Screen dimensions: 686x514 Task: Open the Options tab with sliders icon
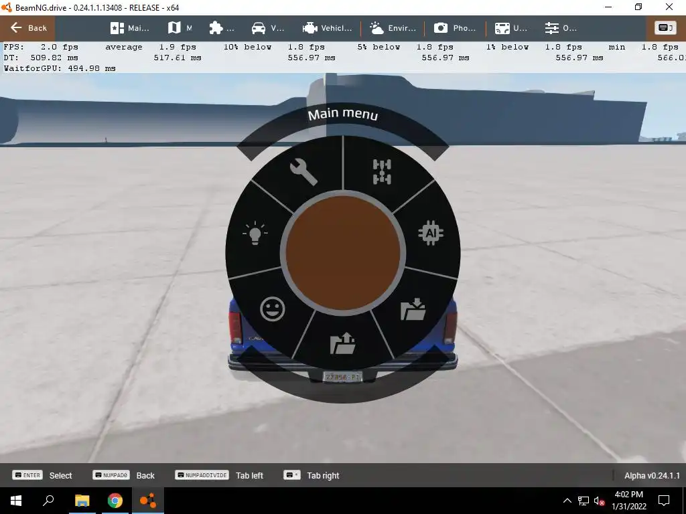tap(561, 28)
